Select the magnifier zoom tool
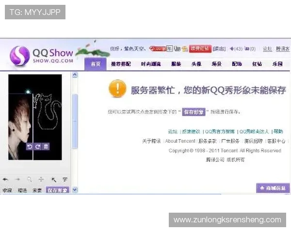The width and height of the screenshot is (291, 232). pos(29,179)
